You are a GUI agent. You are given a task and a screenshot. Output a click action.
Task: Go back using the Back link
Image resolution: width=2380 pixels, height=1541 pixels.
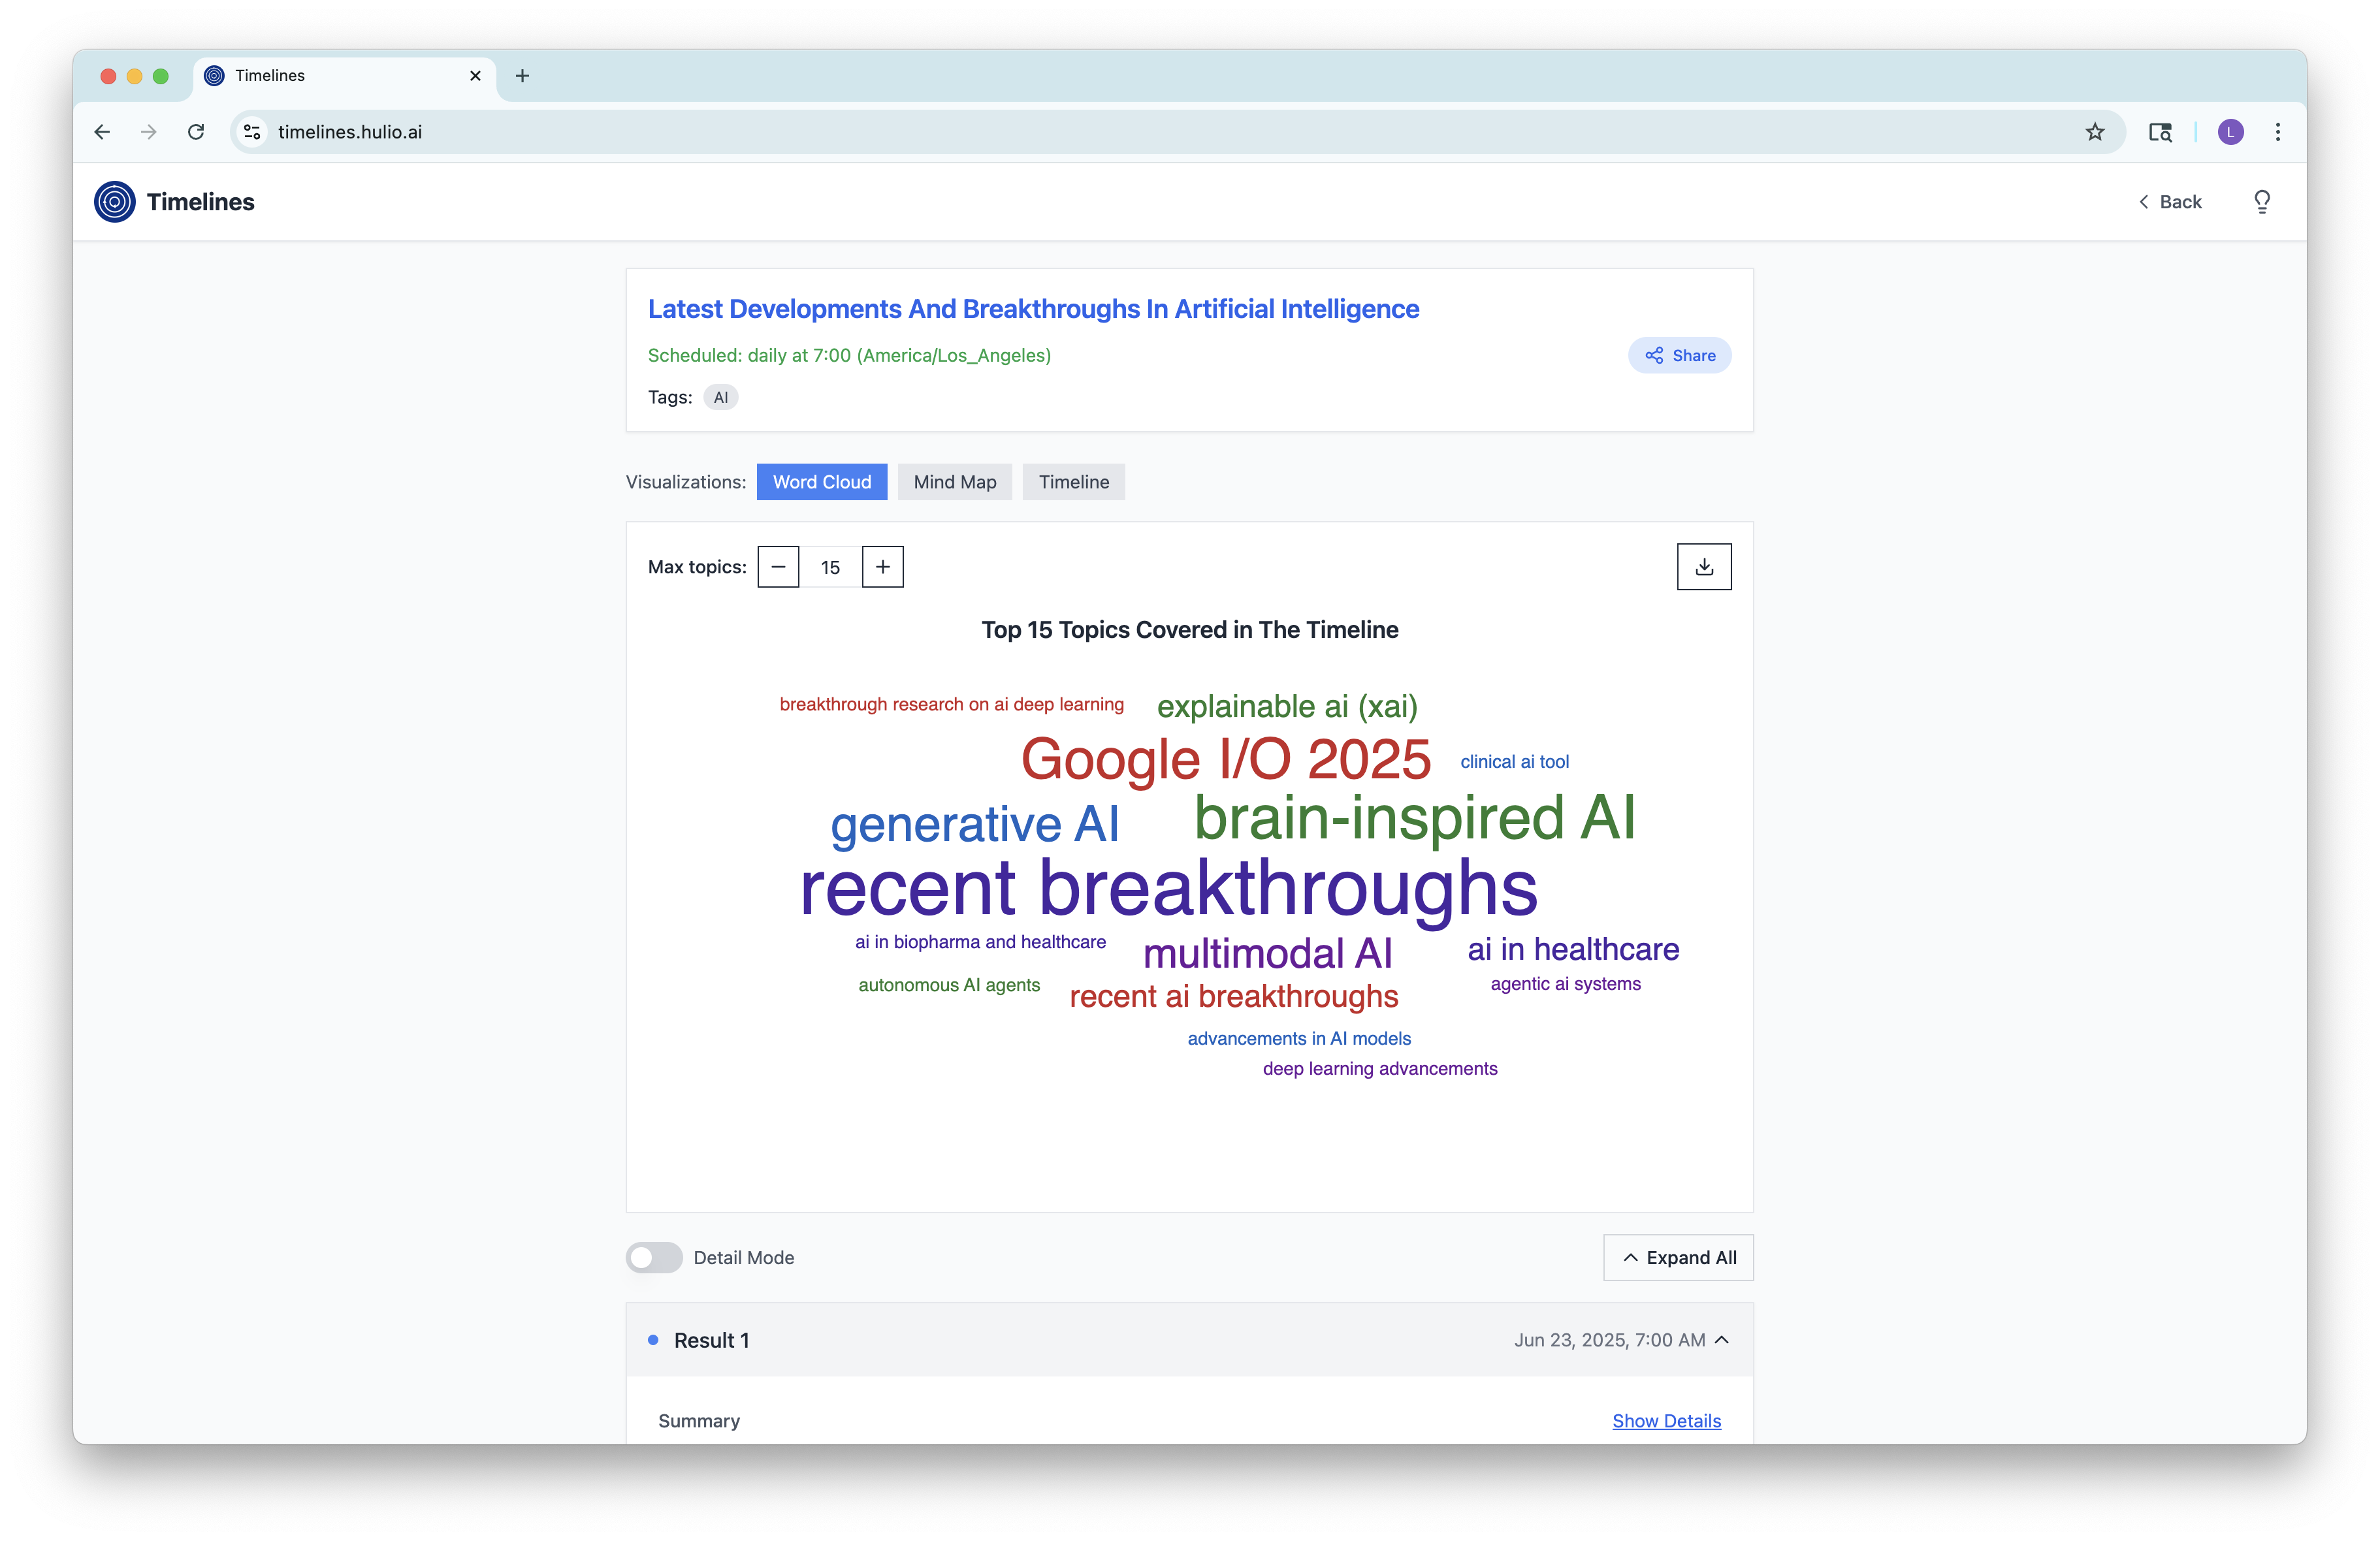coord(2170,202)
